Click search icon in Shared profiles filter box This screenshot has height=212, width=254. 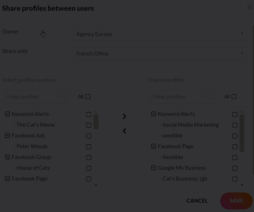(x=209, y=96)
